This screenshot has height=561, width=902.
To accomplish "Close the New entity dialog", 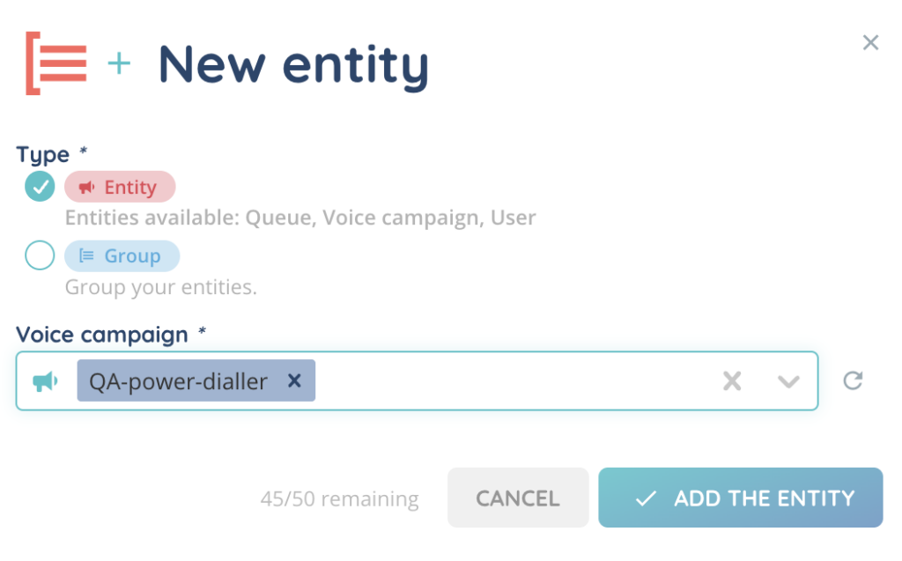I will [x=870, y=42].
